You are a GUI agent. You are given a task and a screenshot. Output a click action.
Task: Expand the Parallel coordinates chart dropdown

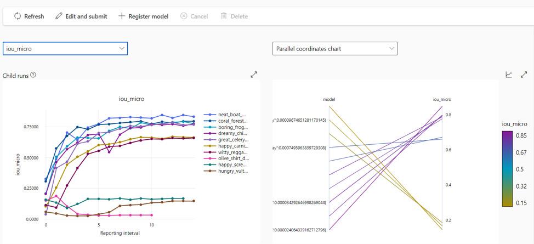point(334,49)
